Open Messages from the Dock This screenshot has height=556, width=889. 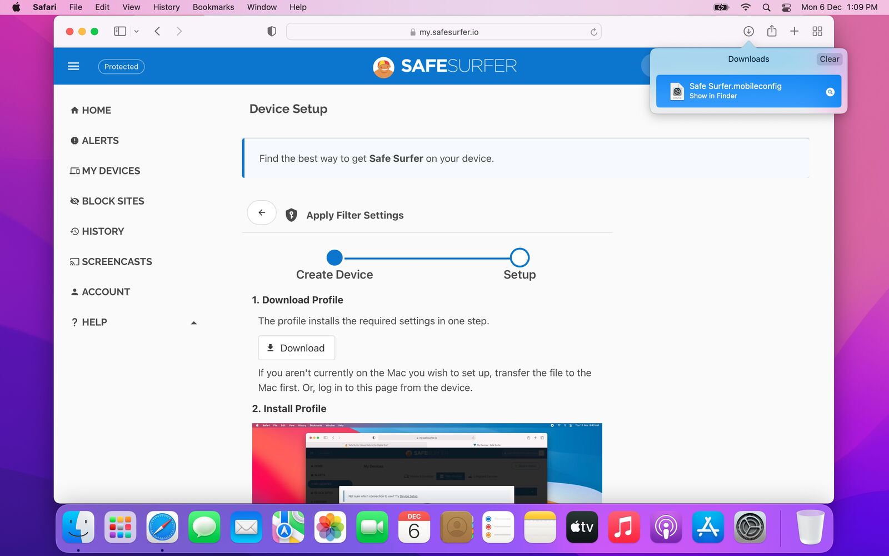point(204,527)
